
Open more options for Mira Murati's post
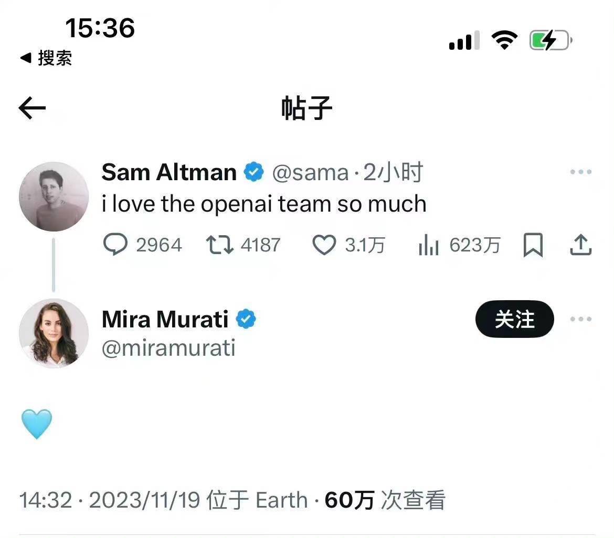point(581,319)
